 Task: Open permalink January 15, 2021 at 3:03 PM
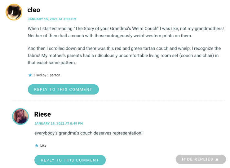pos(52,19)
